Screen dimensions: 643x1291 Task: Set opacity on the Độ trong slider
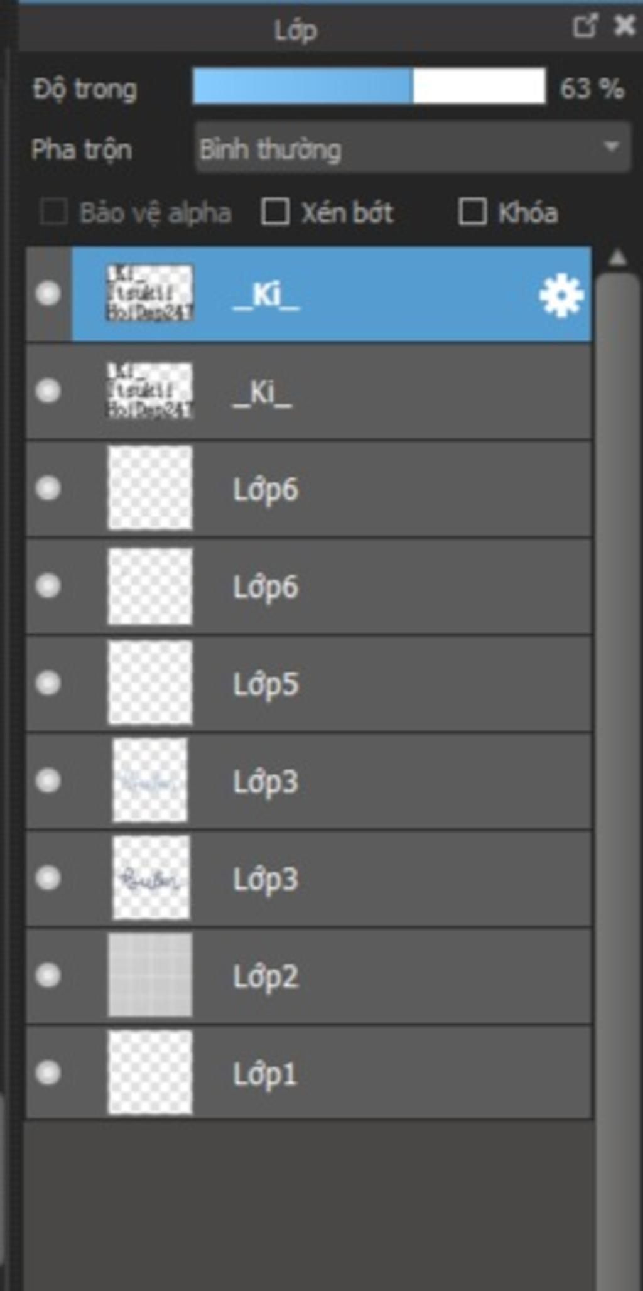[x=369, y=86]
